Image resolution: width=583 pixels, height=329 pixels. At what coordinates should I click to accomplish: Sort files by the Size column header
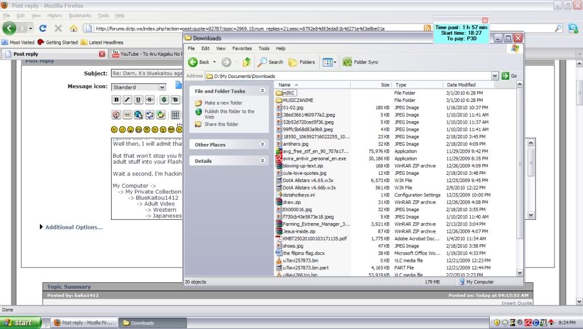[x=370, y=85]
